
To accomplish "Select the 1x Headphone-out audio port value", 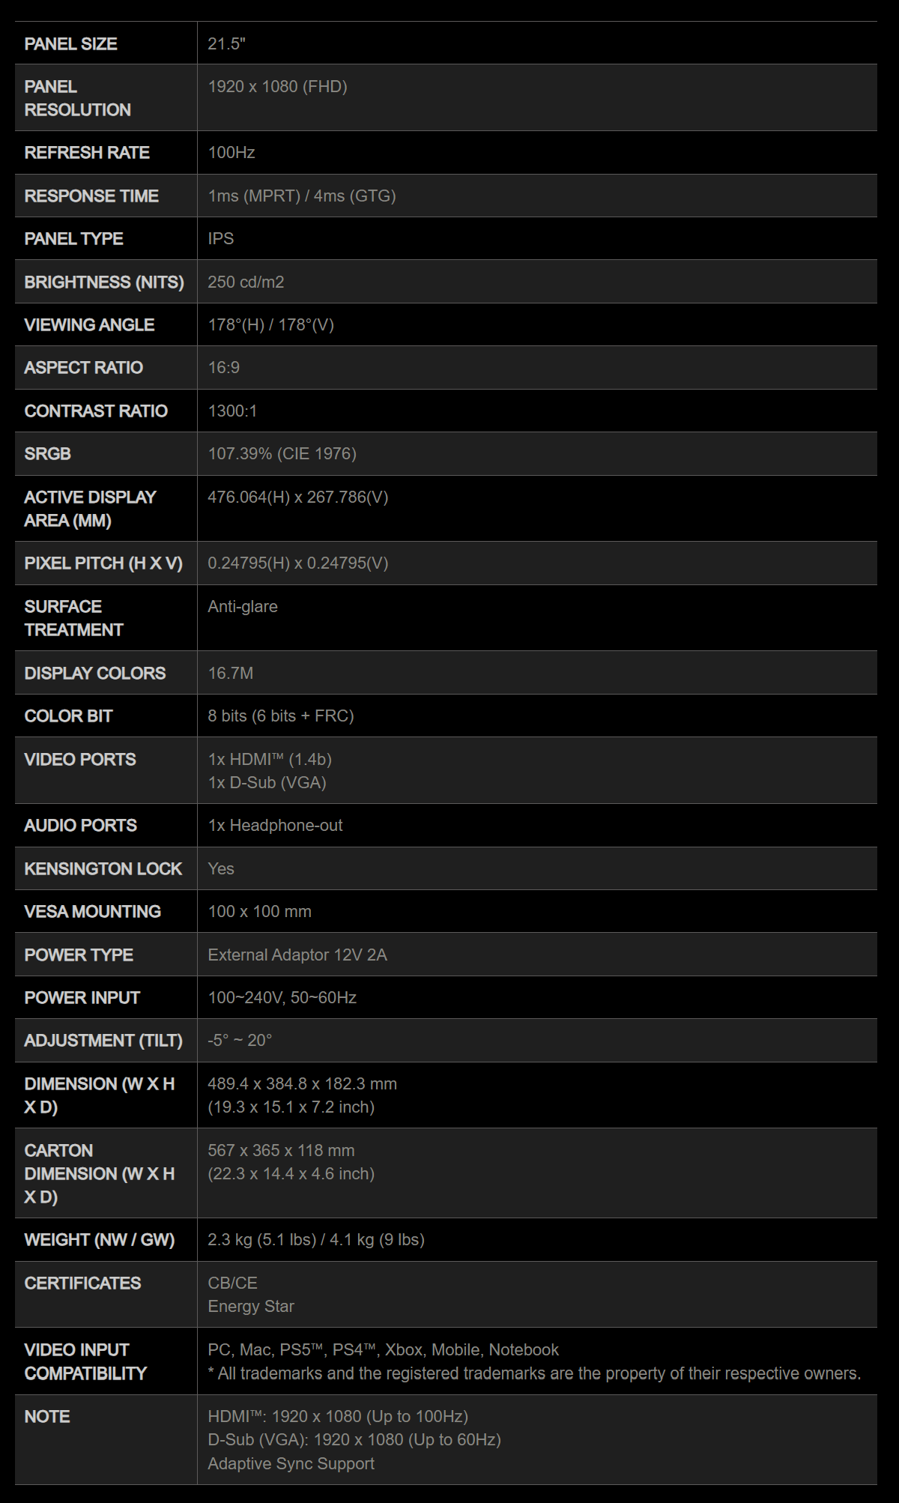I will click(275, 826).
